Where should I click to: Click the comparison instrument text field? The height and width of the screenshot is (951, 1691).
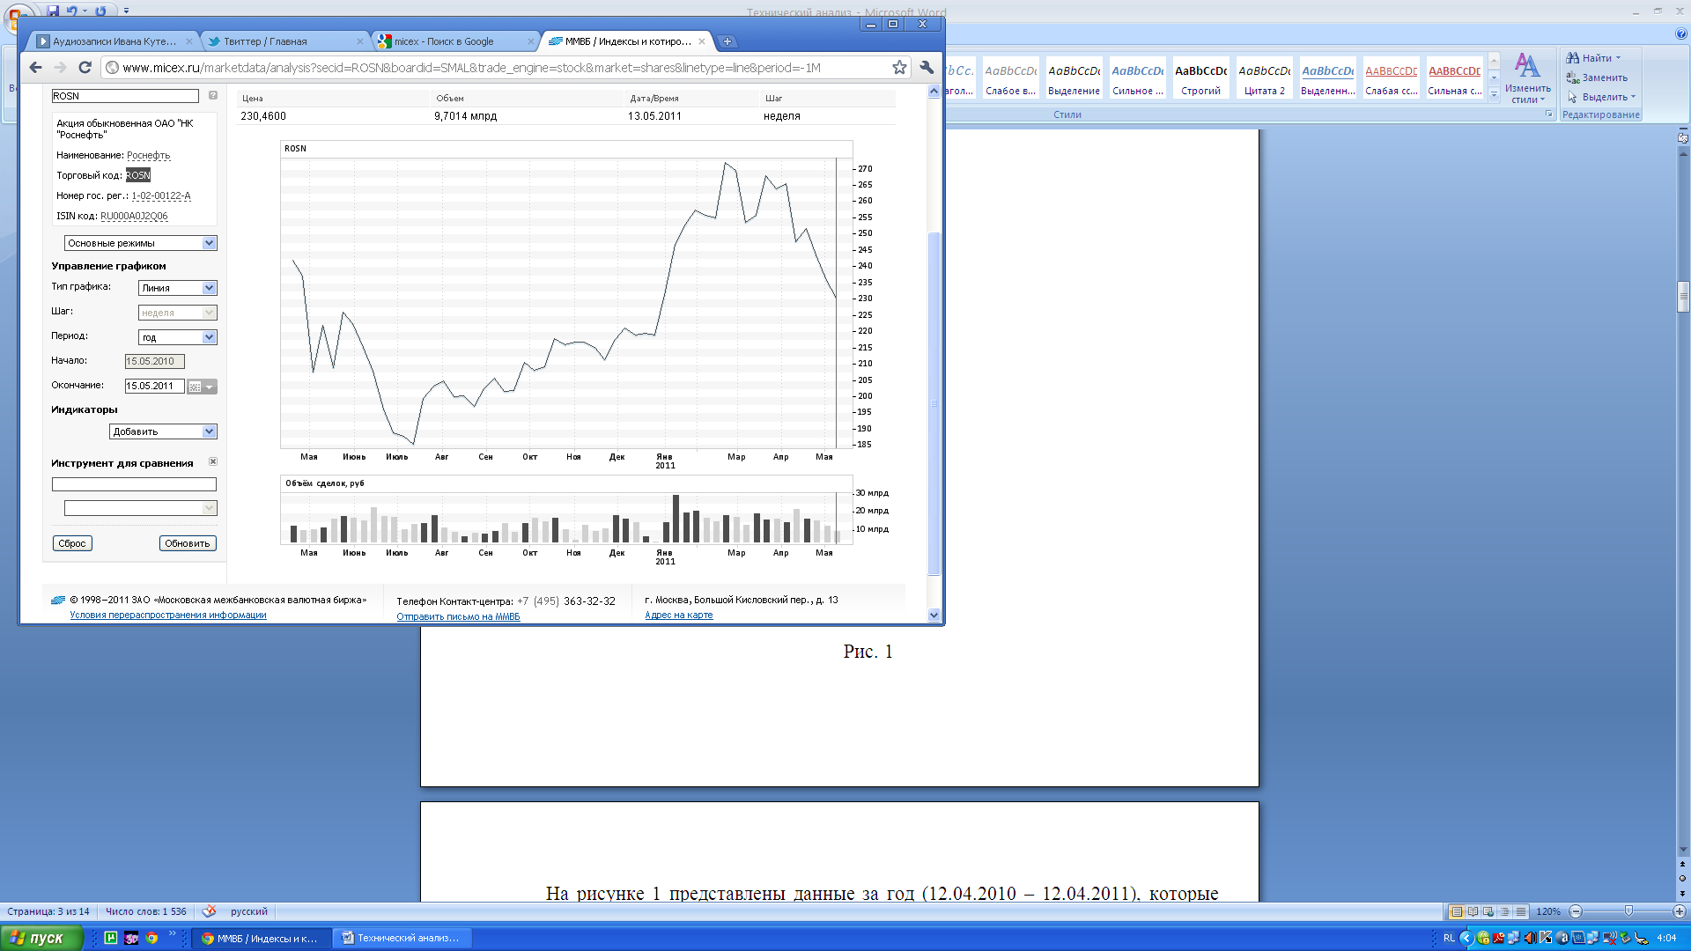tap(134, 484)
